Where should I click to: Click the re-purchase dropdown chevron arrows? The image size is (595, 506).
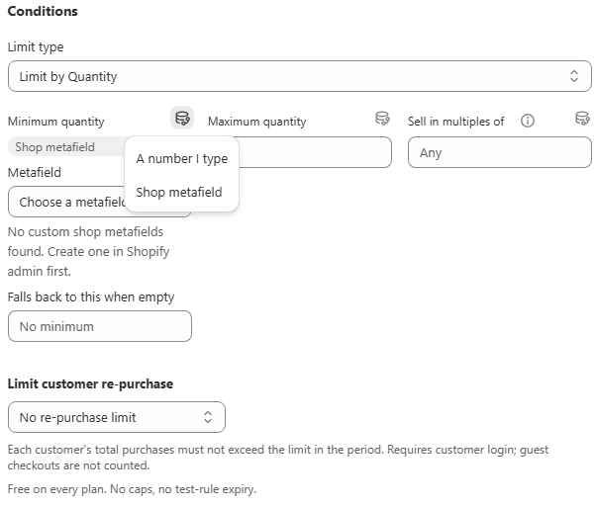[208, 417]
